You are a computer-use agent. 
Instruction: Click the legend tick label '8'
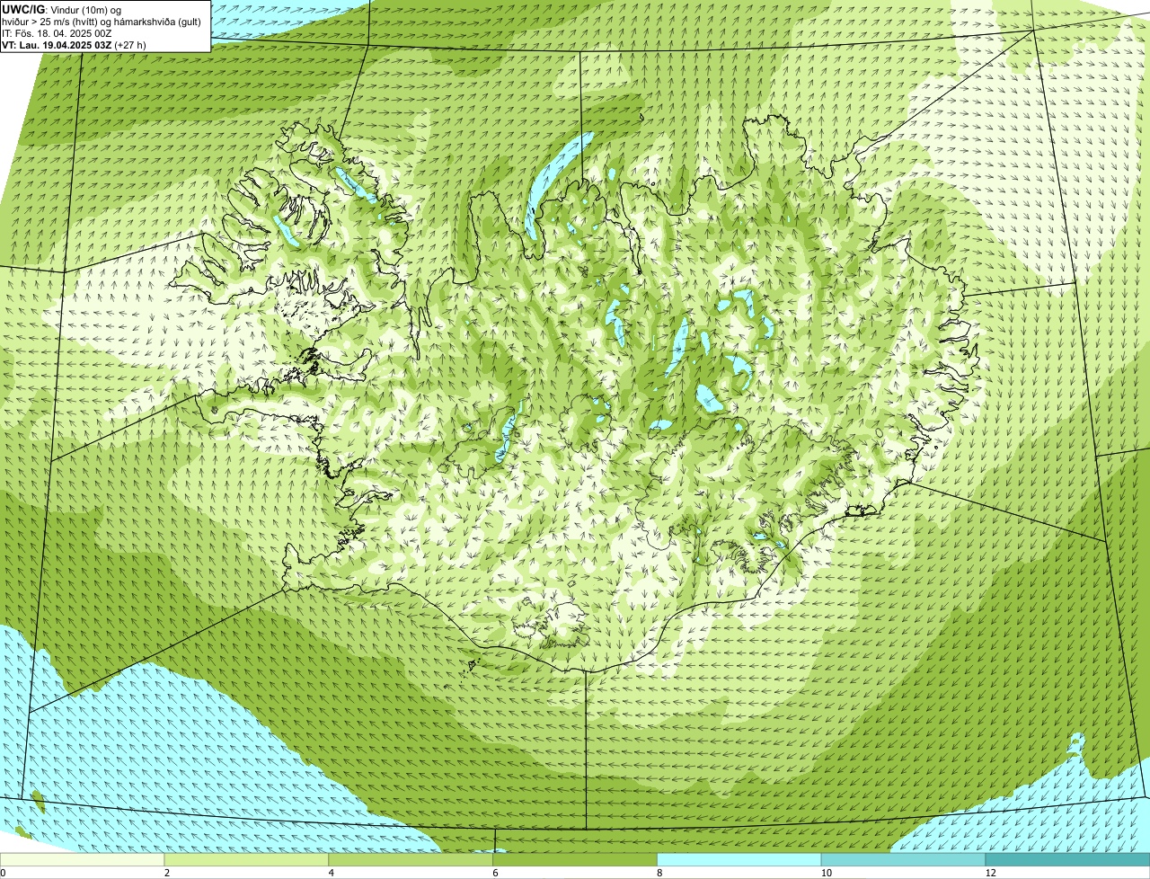point(659,873)
